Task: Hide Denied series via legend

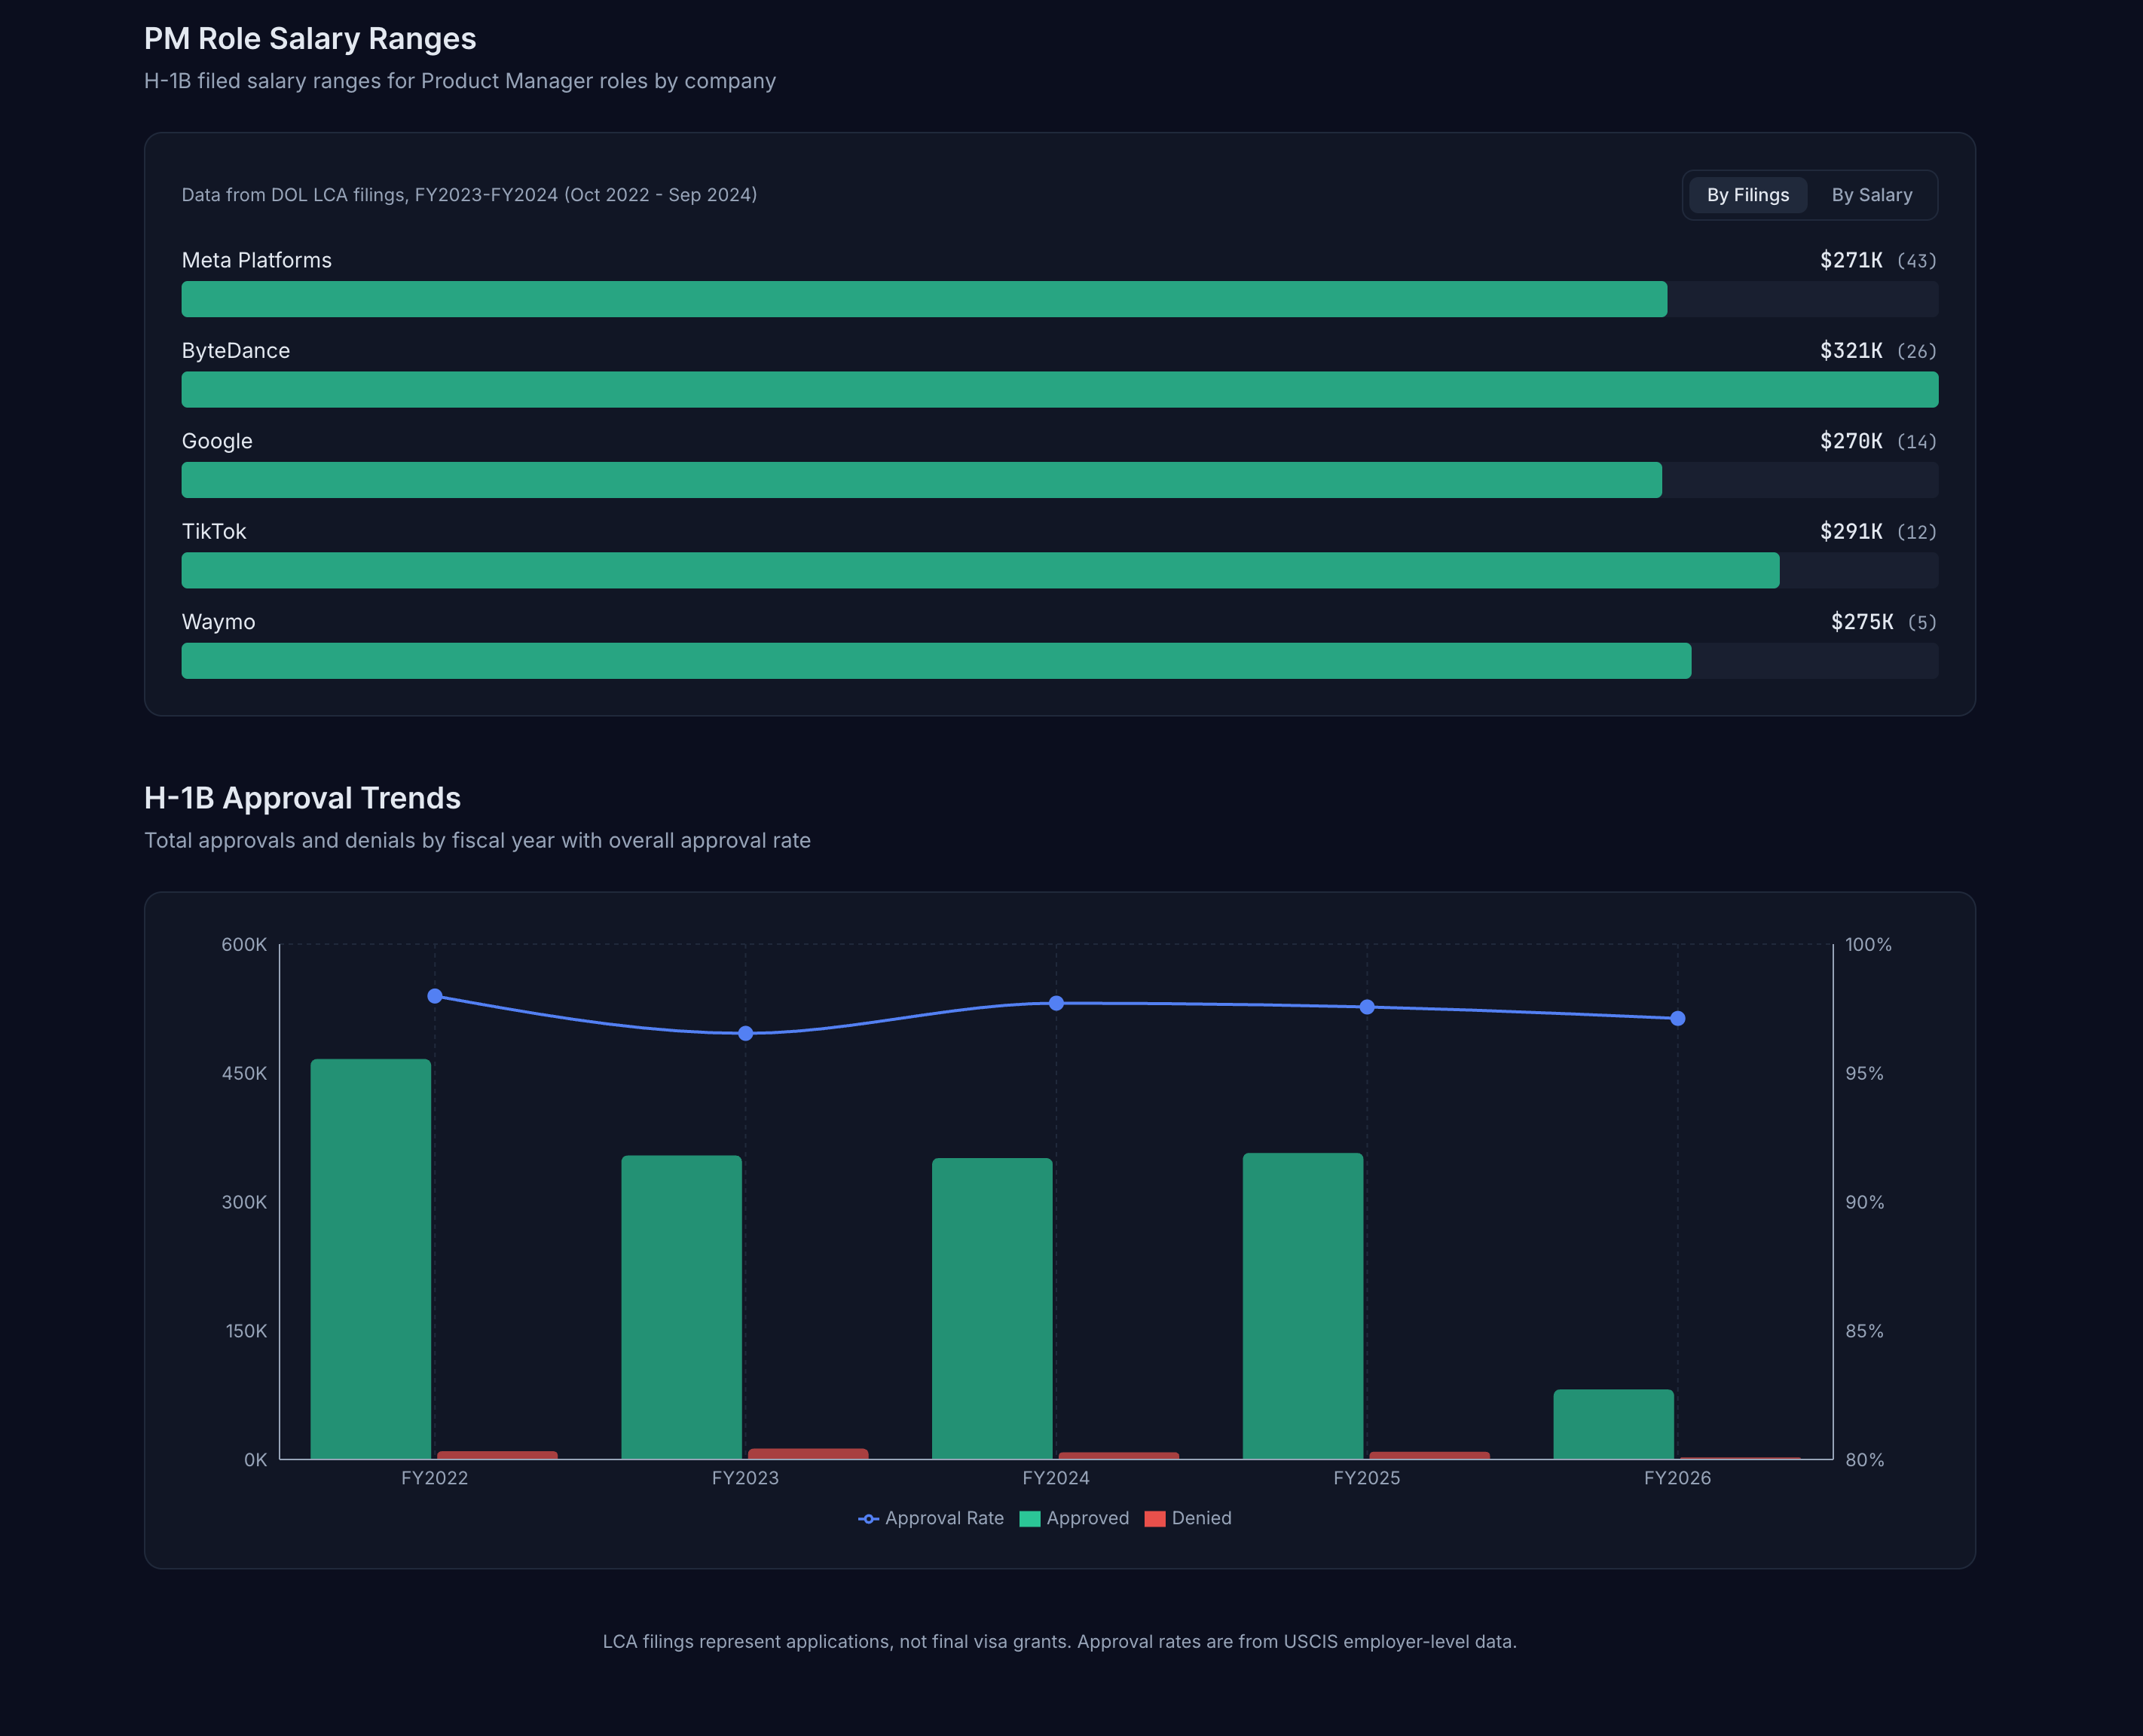Action: [1200, 1518]
